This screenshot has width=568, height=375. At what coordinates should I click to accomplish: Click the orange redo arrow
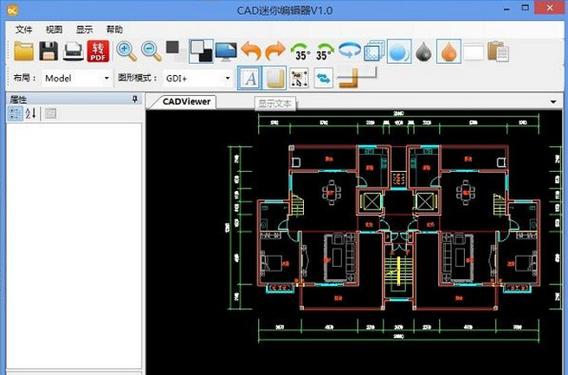pos(275,51)
